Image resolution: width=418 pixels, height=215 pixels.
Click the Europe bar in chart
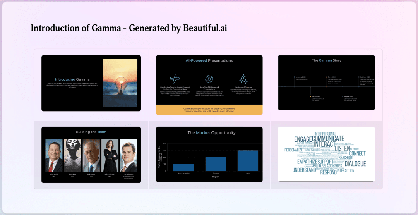pyautogui.click(x=216, y=164)
